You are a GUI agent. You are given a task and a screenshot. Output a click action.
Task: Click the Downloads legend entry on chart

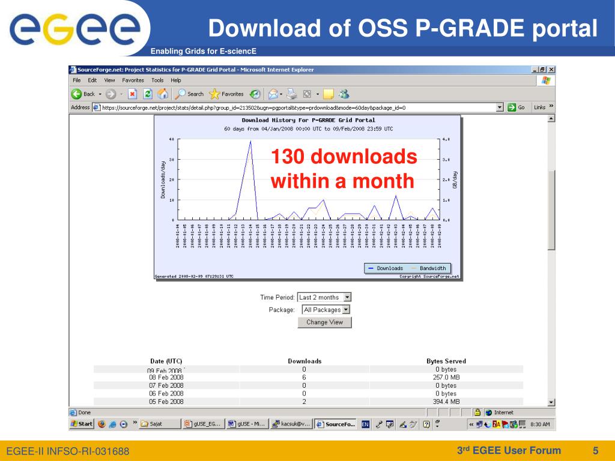click(x=386, y=268)
